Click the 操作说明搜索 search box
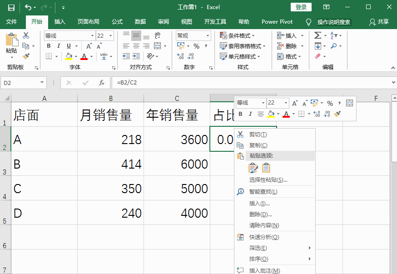This screenshot has height=274, width=397. click(x=334, y=22)
